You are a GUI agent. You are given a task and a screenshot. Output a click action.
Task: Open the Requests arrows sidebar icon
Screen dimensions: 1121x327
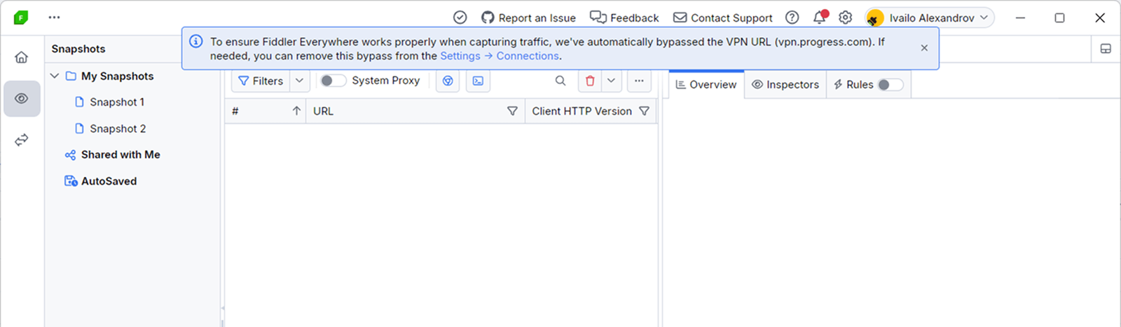(22, 140)
